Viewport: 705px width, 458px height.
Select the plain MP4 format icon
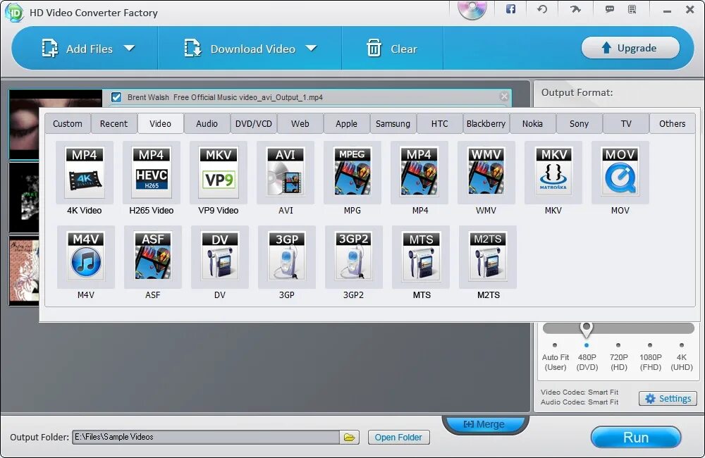coord(419,173)
